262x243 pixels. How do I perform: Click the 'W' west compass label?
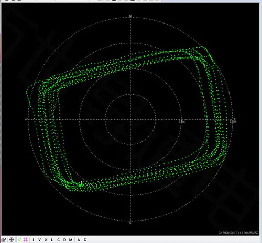26,119
